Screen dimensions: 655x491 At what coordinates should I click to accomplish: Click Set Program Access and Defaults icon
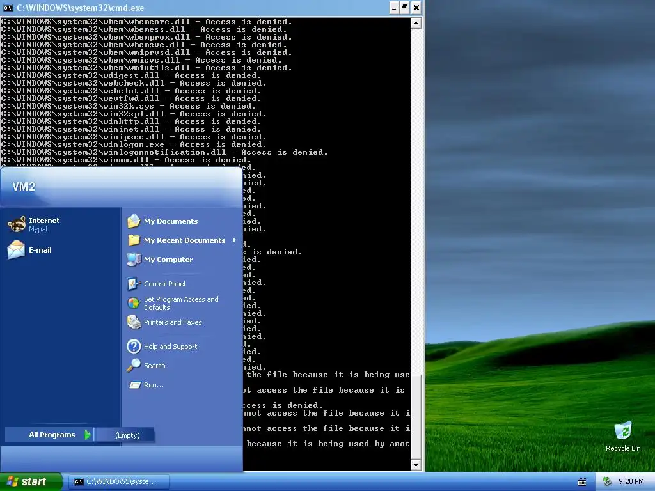[134, 302]
